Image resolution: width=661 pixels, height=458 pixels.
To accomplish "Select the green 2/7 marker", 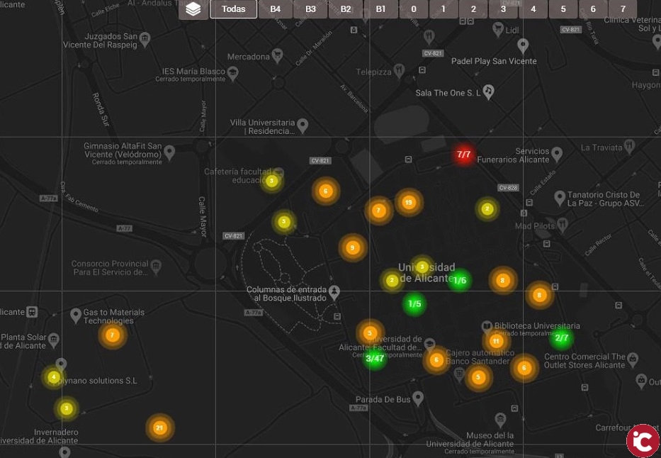I will (561, 338).
